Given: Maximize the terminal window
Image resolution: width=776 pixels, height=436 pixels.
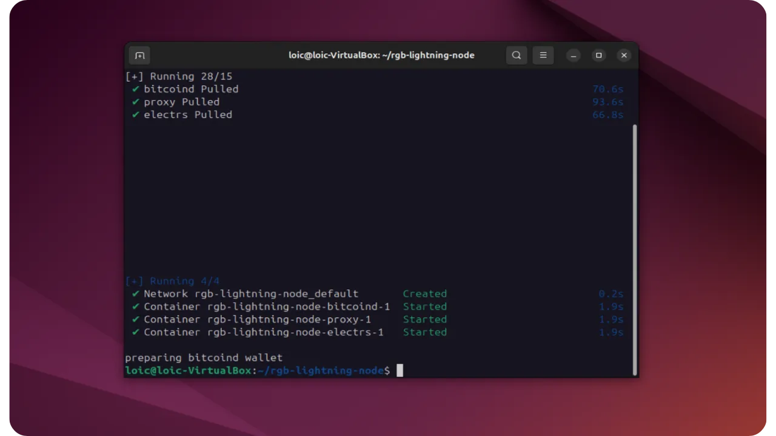Looking at the screenshot, I should click(x=599, y=55).
